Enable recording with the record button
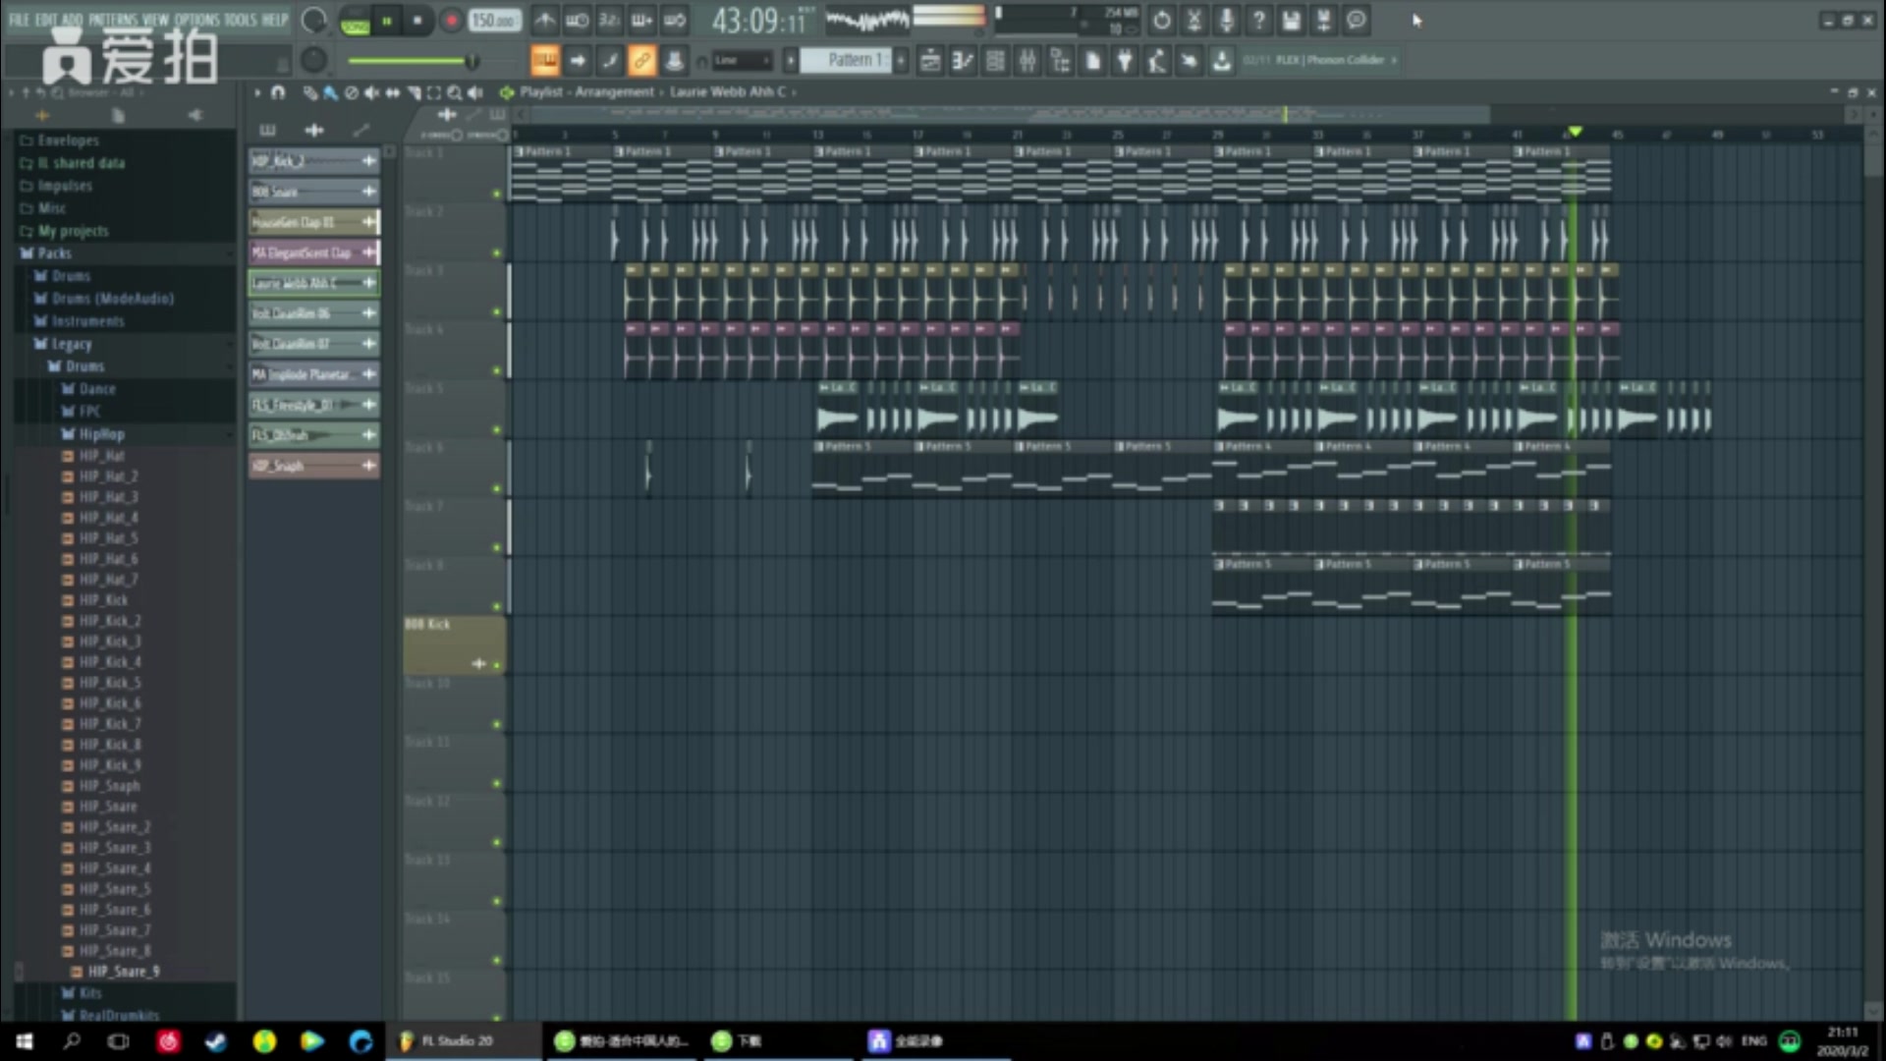This screenshot has width=1886, height=1061. (x=452, y=20)
